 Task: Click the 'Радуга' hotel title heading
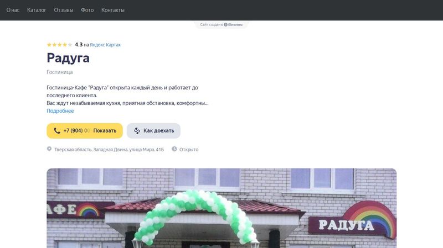coord(68,58)
